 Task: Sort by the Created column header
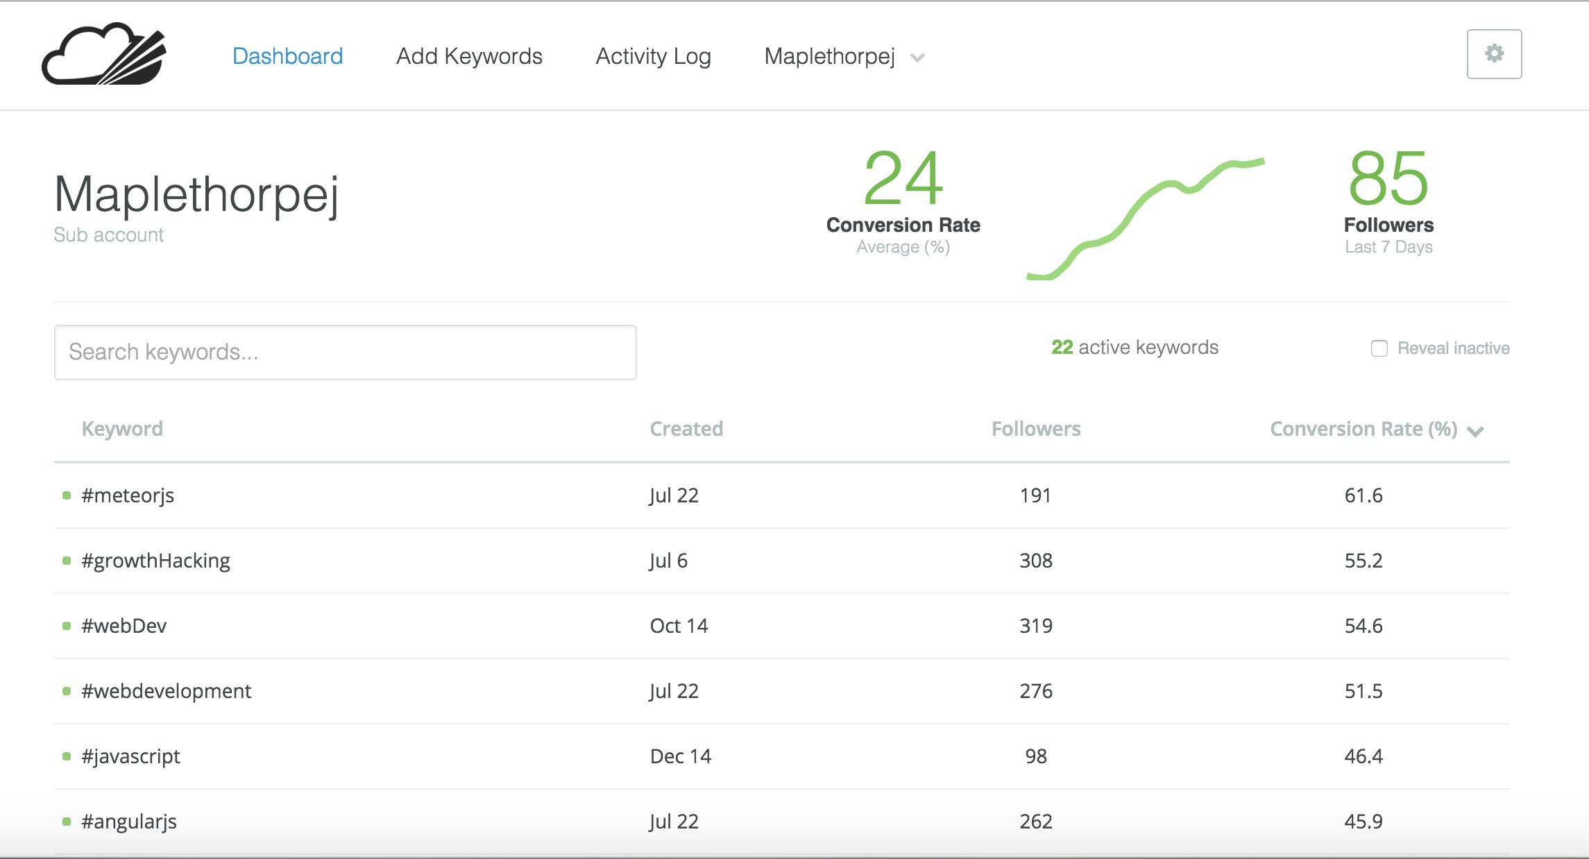pyautogui.click(x=686, y=429)
